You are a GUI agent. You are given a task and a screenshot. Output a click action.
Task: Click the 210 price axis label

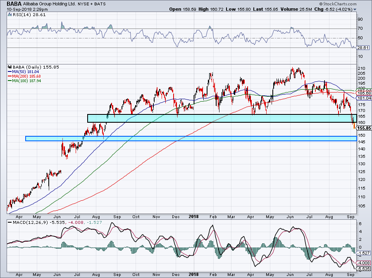[362, 69]
